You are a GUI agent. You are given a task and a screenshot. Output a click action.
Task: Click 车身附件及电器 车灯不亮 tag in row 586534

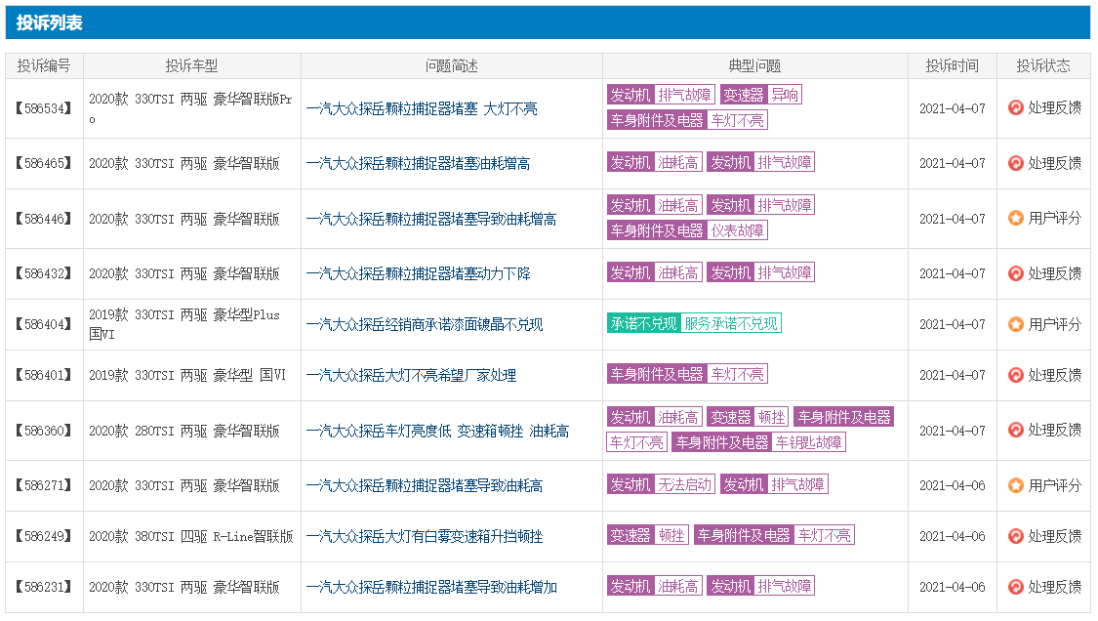pyautogui.click(x=688, y=120)
